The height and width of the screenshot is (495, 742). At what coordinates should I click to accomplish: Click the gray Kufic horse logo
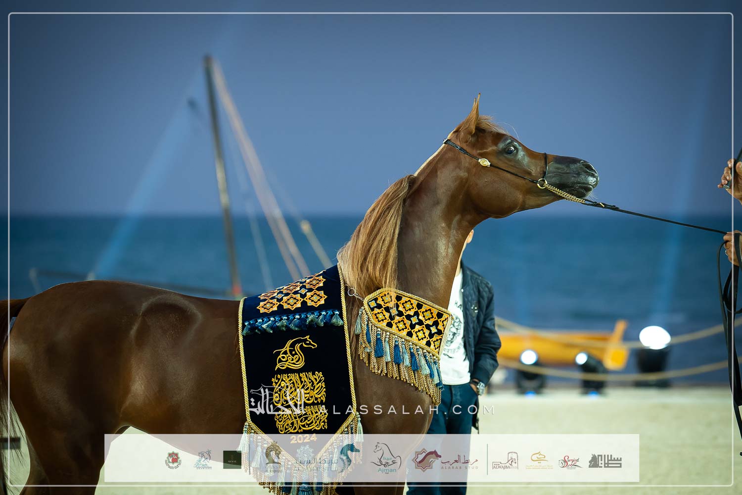[604, 461]
